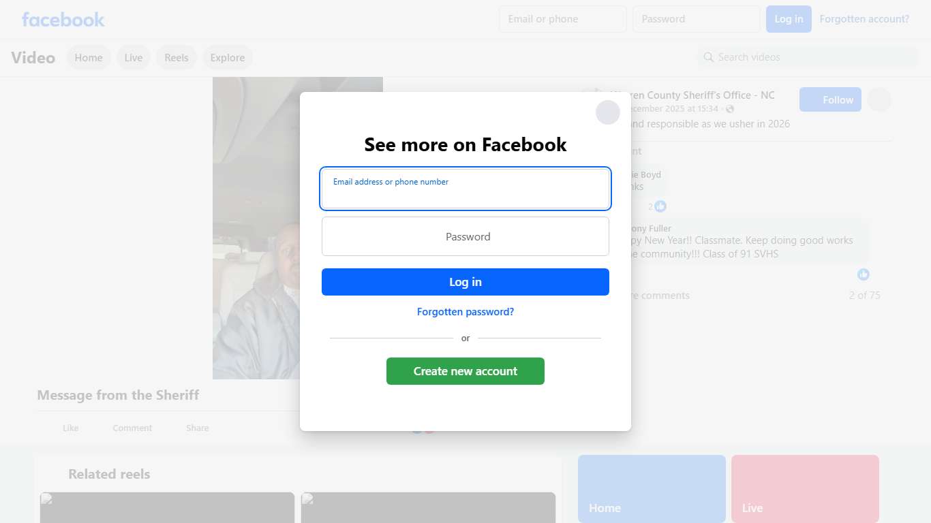Click the Password field in the dialog

click(465, 236)
